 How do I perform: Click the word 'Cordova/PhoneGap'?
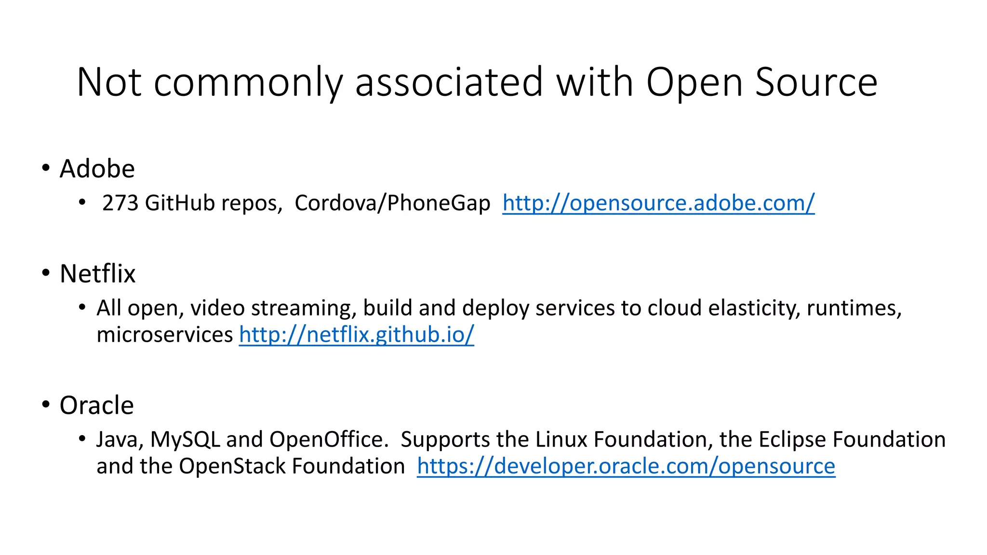(x=392, y=203)
